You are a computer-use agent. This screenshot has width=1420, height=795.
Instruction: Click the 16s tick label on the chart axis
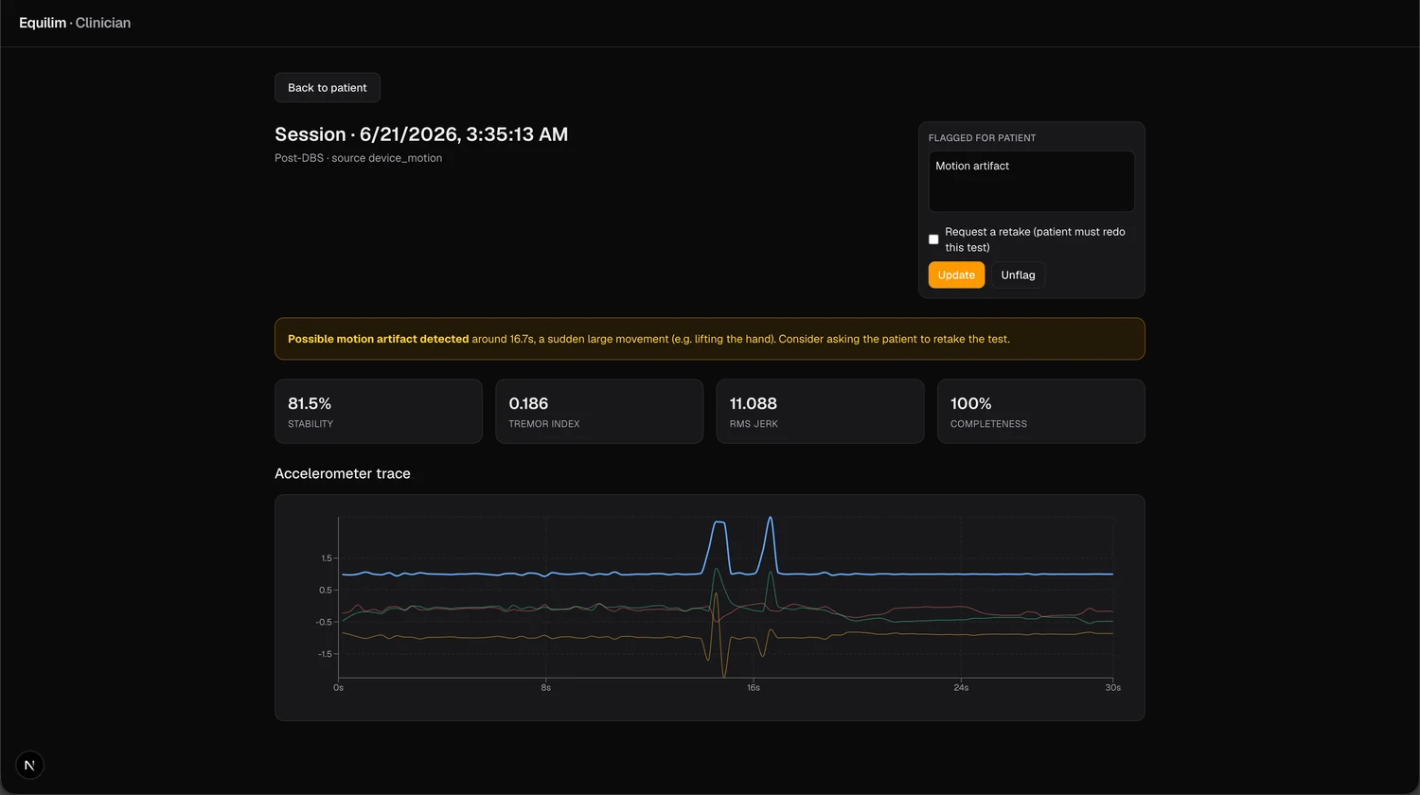(754, 688)
